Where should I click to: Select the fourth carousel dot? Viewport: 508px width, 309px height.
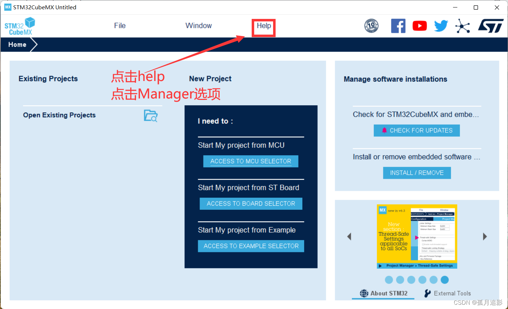(422, 280)
